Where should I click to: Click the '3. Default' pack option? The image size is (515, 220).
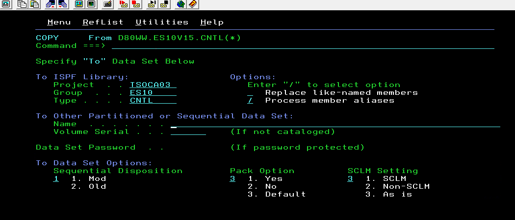(x=277, y=195)
